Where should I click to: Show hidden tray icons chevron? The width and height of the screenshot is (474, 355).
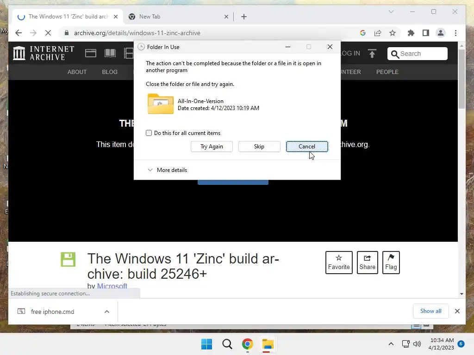pyautogui.click(x=391, y=344)
